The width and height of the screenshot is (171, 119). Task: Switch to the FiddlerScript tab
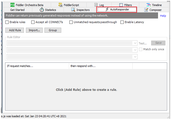(x=69, y=5)
